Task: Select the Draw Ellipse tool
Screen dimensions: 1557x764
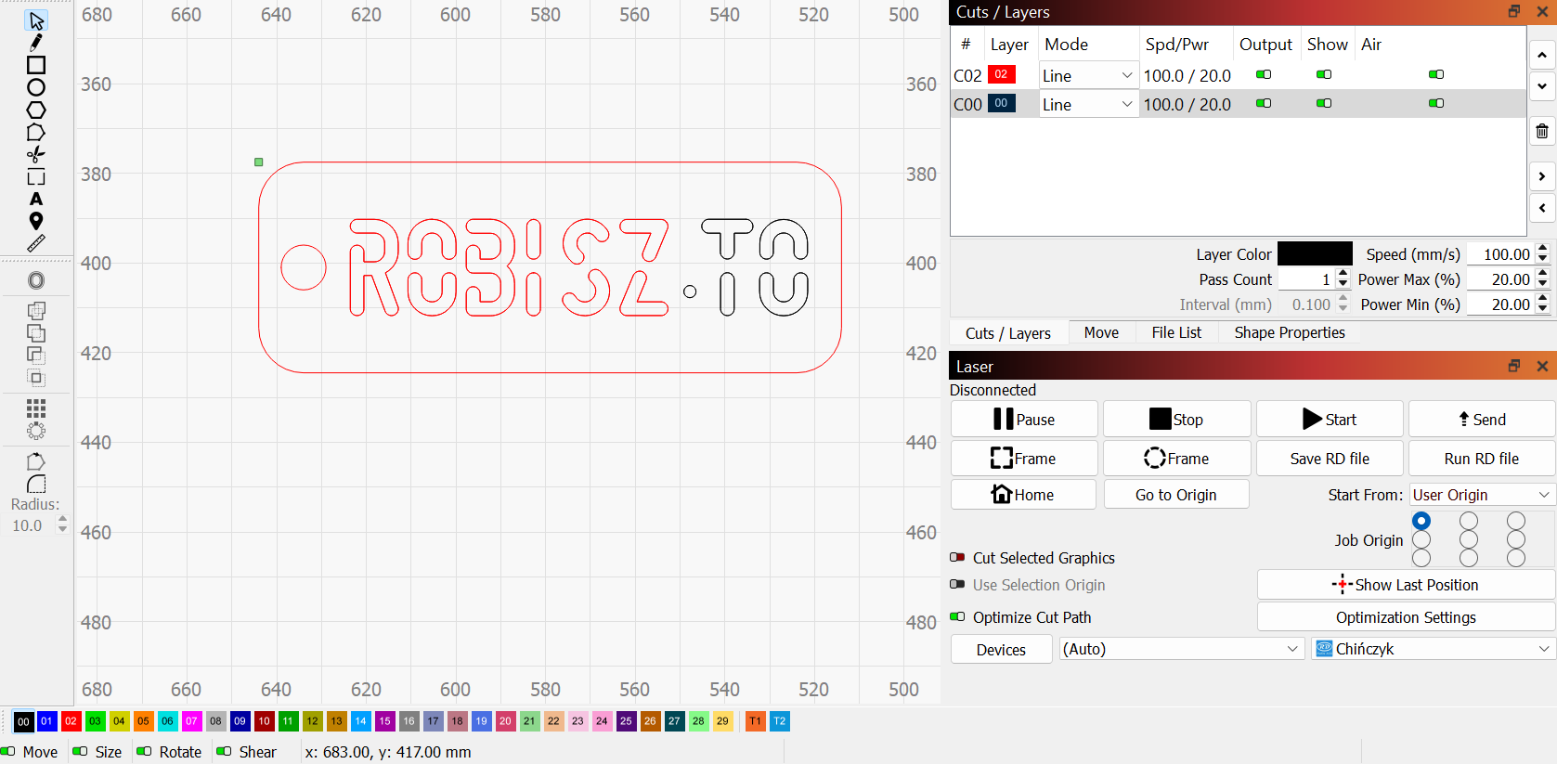Action: pos(36,87)
